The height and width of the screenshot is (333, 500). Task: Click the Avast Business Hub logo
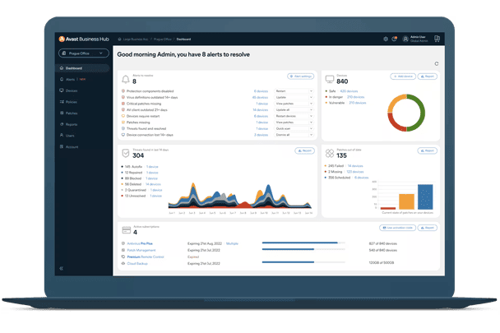click(84, 39)
